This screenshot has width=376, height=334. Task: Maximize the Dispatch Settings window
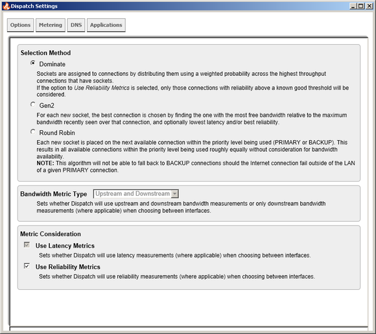pyautogui.click(x=360, y=6)
